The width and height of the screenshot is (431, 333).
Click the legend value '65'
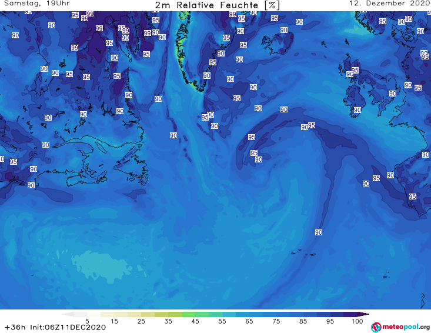pos(249,321)
